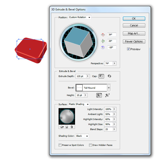This screenshot has height=162, width=162.
Task: Click the Extrude Depth 120 pt field
Action: [x=81, y=76]
